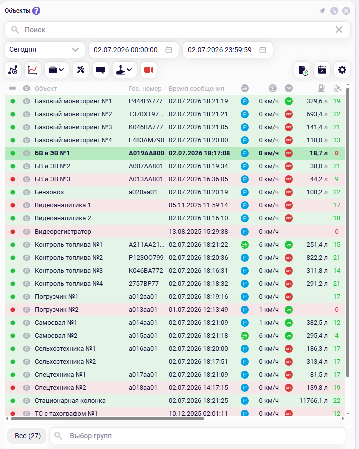
Task: Click the plate number E483AM790
Action: 147,140
